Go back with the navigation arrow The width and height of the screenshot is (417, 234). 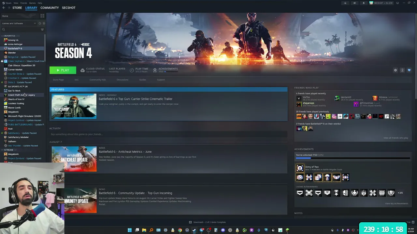(4, 8)
